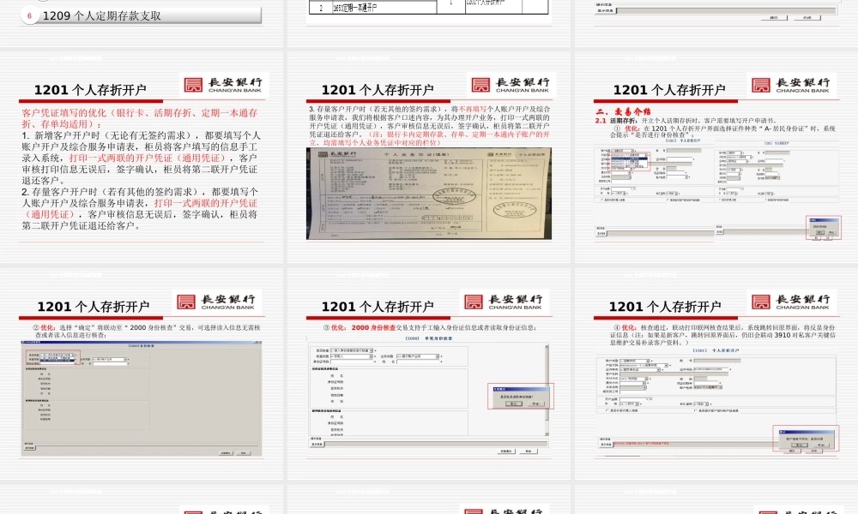Image resolution: width=858 pixels, height=514 pixels.
Task: Click the confirmation dialog in the ④ 优化 screenshot
Action: pyautogui.click(x=806, y=438)
